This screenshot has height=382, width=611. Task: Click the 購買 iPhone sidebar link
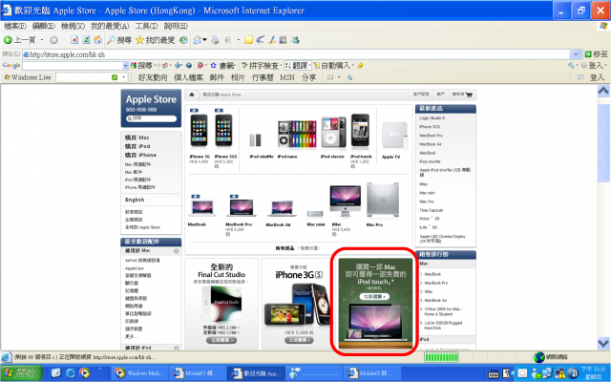pos(140,155)
